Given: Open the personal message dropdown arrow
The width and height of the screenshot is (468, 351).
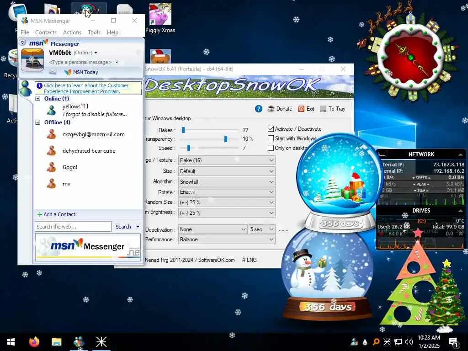Looking at the screenshot, I should [x=117, y=62].
